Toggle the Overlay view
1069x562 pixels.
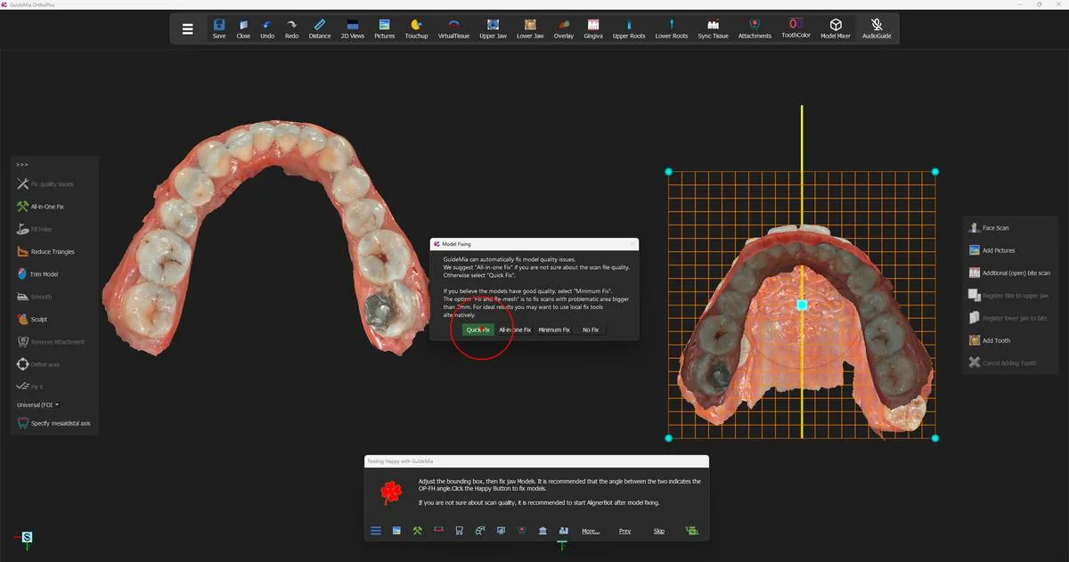click(563, 29)
